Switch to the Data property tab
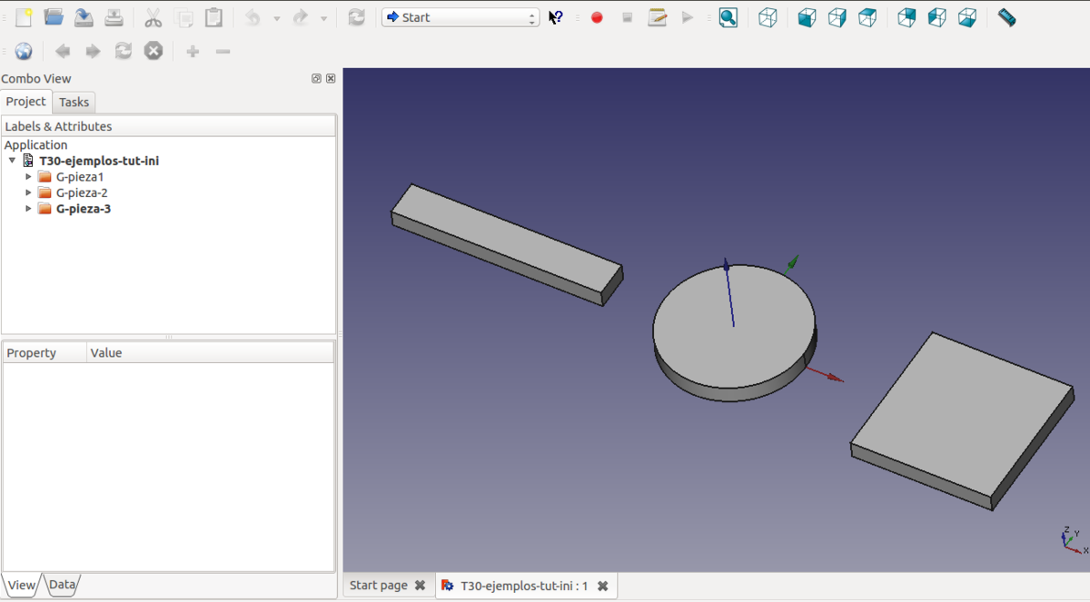Viewport: 1090px width, 602px height. pyautogui.click(x=62, y=585)
